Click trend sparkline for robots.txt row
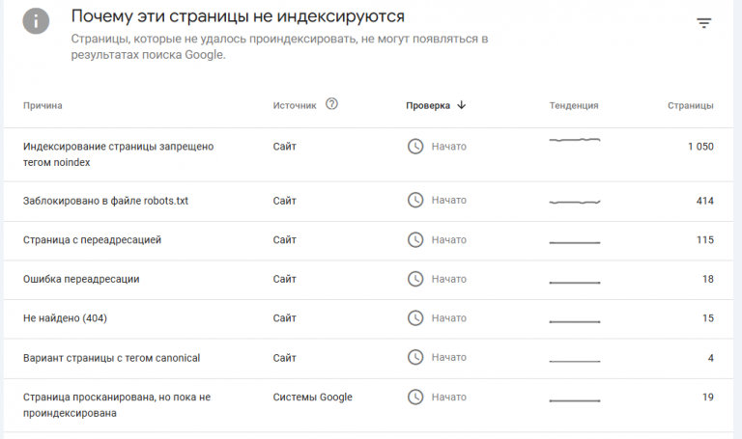This screenshot has width=742, height=439. click(575, 202)
